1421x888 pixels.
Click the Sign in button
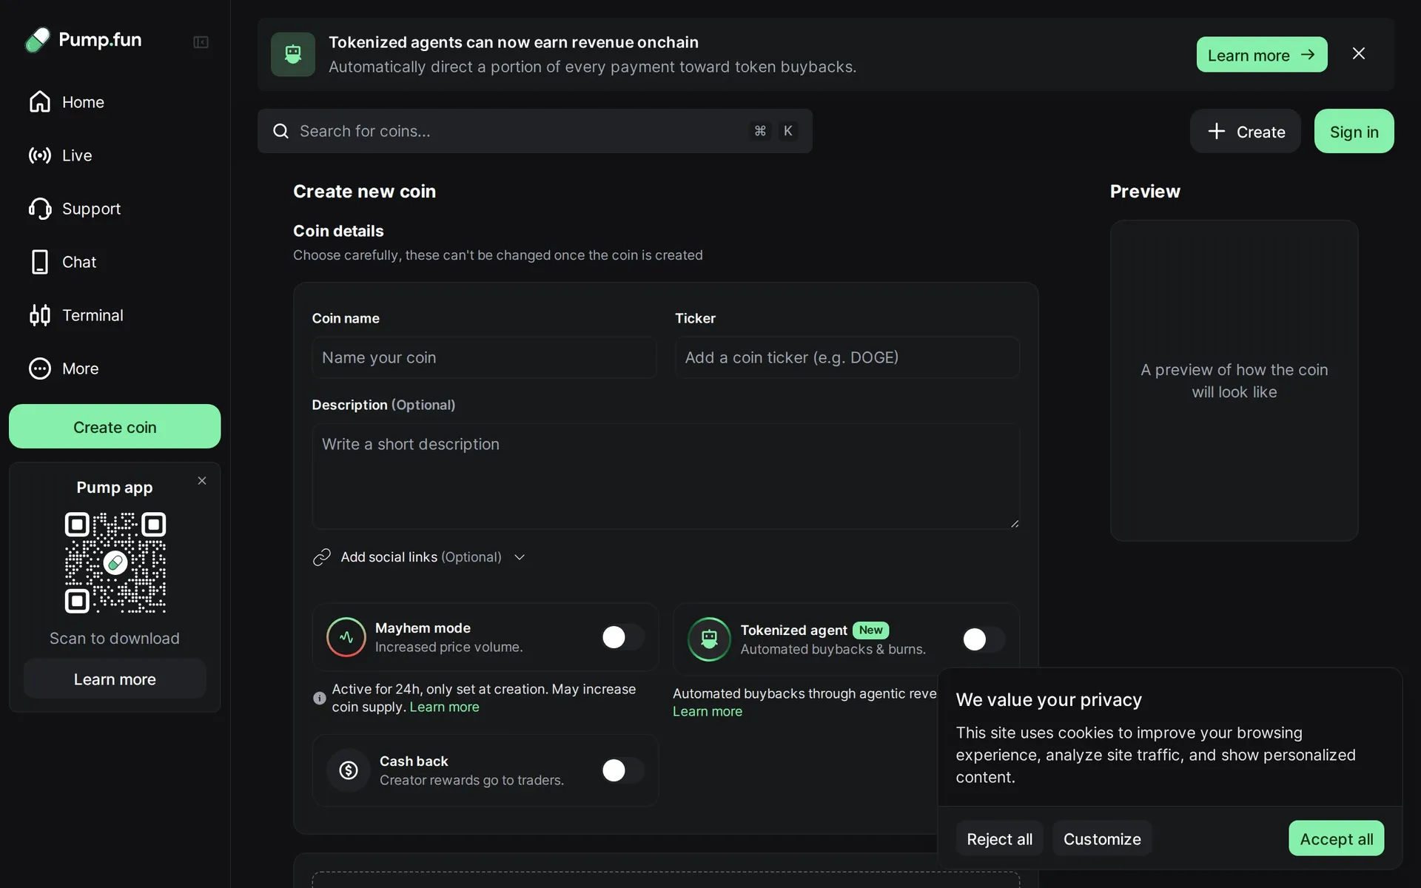[x=1354, y=132]
